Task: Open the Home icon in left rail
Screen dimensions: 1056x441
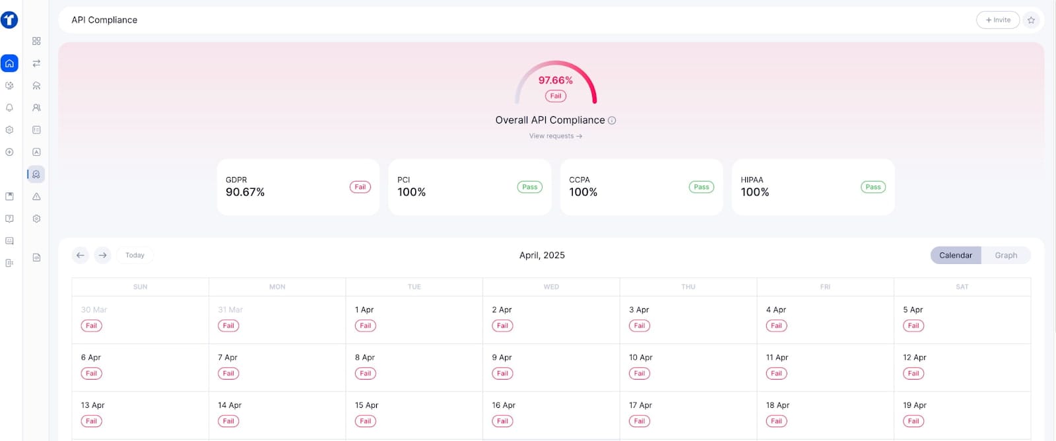Action: pyautogui.click(x=9, y=63)
